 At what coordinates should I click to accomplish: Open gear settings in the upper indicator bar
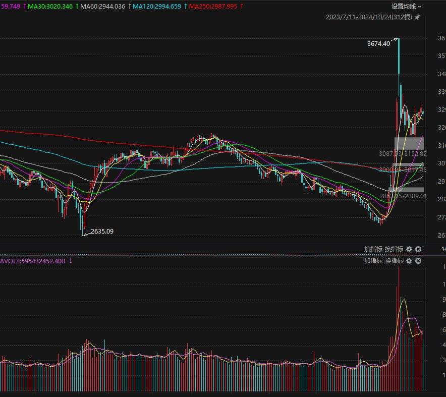pyautogui.click(x=409, y=249)
